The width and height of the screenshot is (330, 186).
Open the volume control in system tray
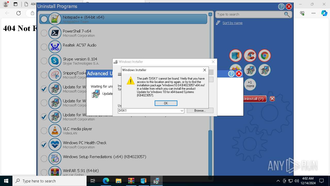297,181
